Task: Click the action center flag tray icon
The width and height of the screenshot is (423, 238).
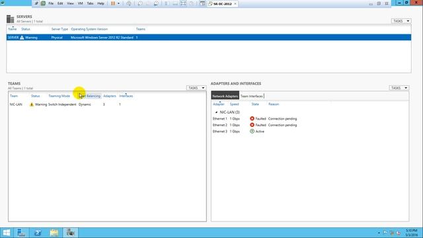Action: [x=385, y=233]
